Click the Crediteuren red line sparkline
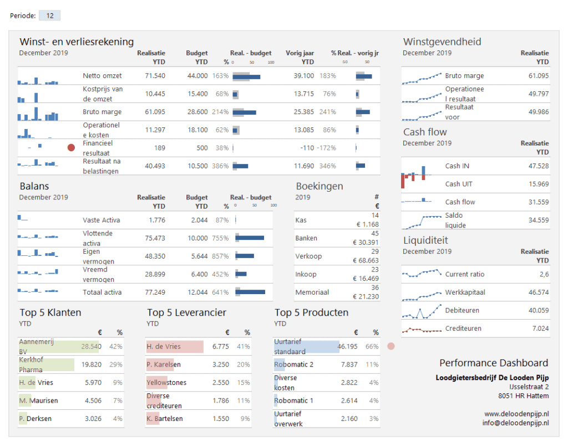The width and height of the screenshot is (568, 447). pyautogui.click(x=422, y=330)
